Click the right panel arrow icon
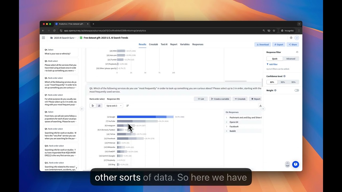Viewport: 342px width, 192px height. 263,109
